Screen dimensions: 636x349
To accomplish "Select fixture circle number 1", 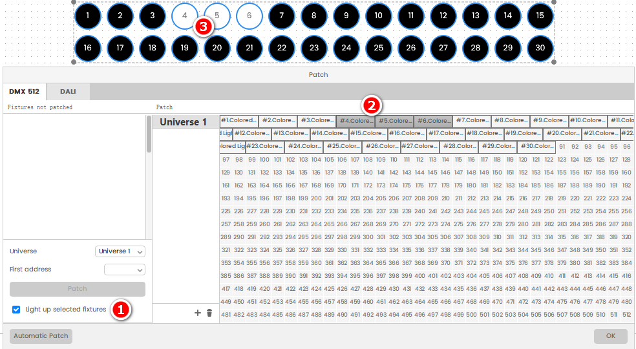I will pyautogui.click(x=88, y=16).
